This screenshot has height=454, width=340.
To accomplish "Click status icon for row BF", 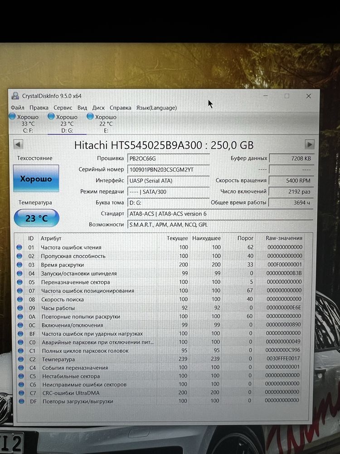I will [20, 334].
